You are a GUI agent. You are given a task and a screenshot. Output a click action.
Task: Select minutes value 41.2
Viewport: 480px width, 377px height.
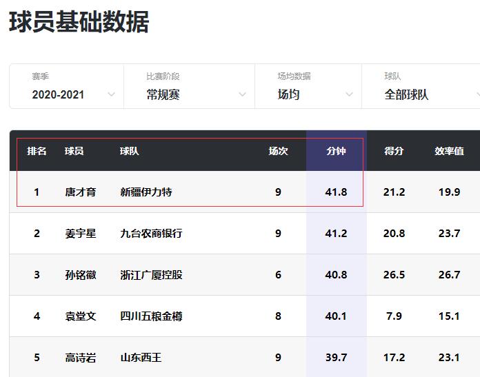[336, 234]
